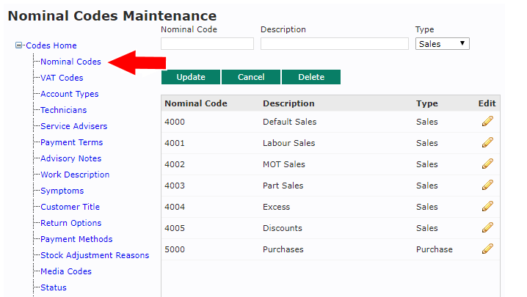Screen dimensions: 527x297
Task: Edit the 4000 Default Sales row
Action: pos(487,122)
